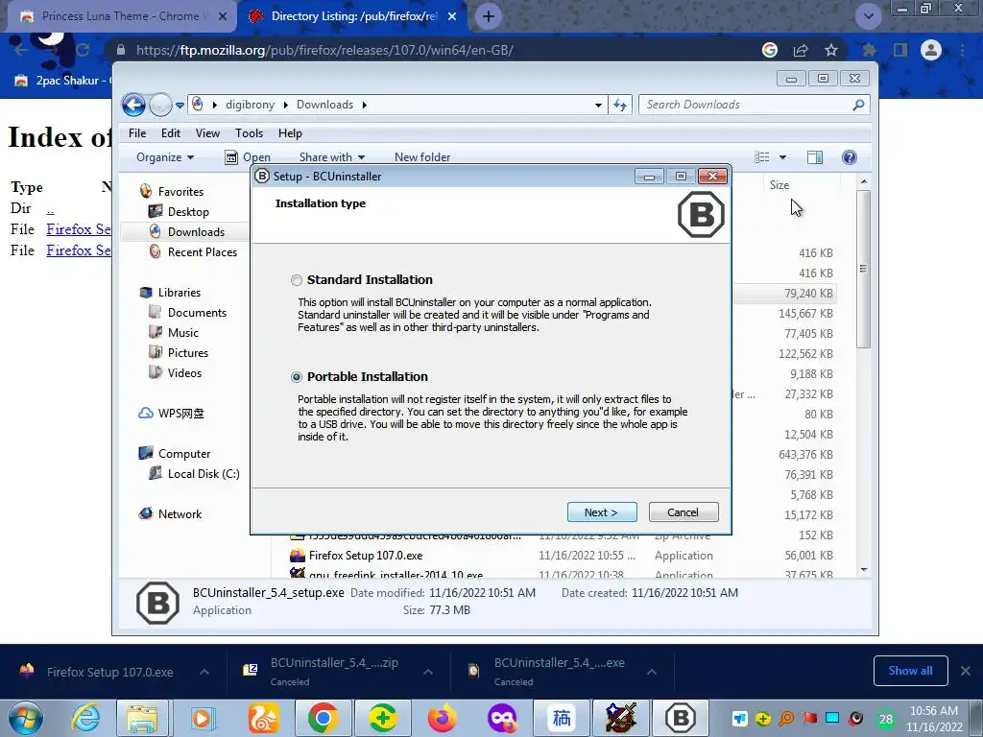983x737 pixels.
Task: Click Next in BCUninstaller setup
Action: [x=602, y=512]
